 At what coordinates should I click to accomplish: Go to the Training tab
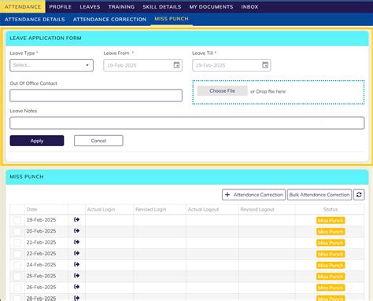[121, 7]
